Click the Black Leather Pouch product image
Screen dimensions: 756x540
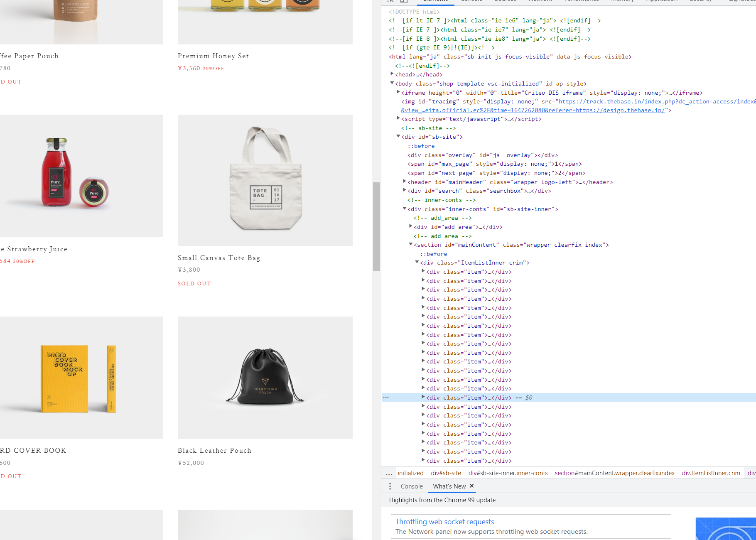point(265,378)
